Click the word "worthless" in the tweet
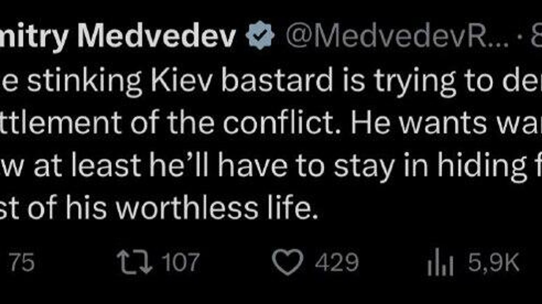Image resolution: width=542 pixels, height=304 pixels. click(187, 209)
